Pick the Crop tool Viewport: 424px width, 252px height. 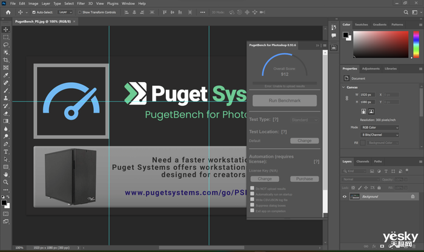6,60
